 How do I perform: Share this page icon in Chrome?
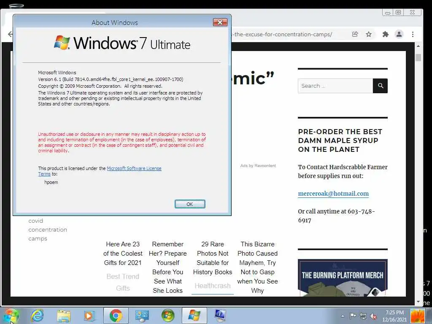tap(355, 34)
